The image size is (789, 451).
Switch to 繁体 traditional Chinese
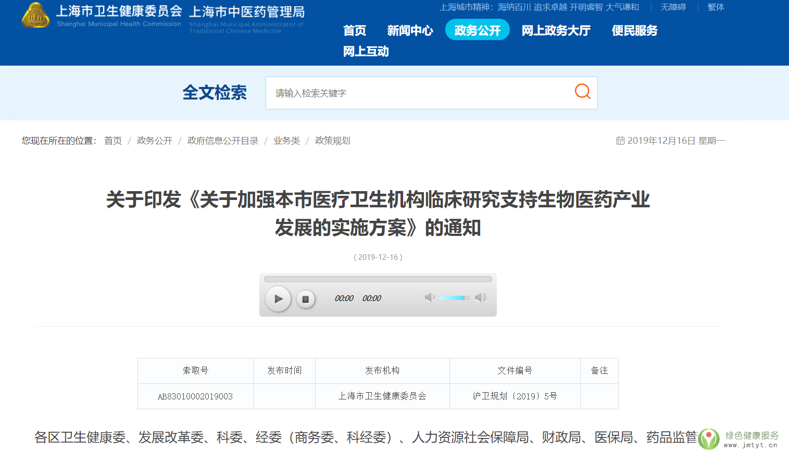[716, 7]
